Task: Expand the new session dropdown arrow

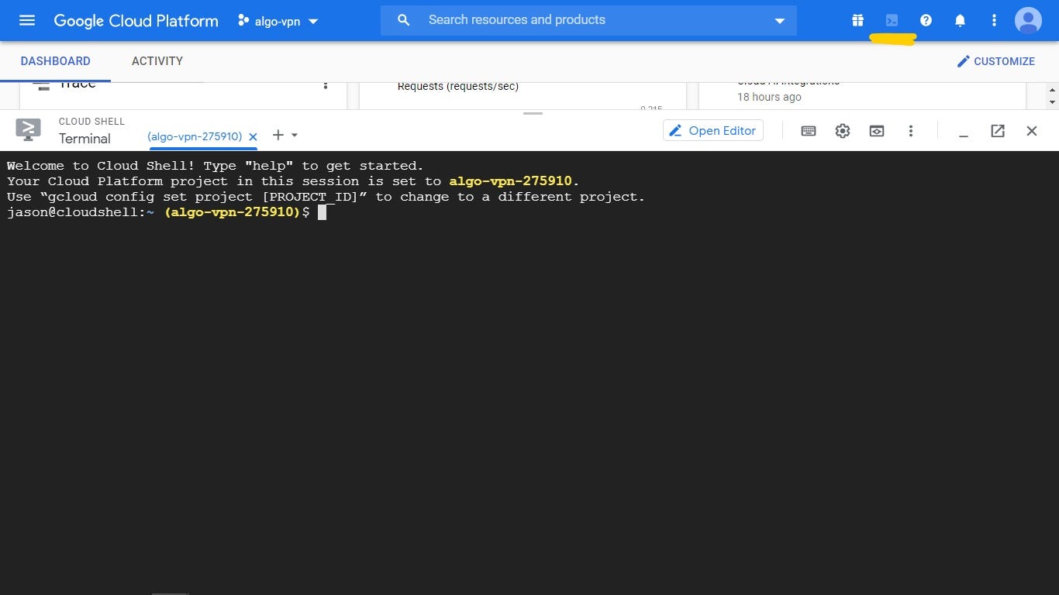Action: pyautogui.click(x=295, y=136)
